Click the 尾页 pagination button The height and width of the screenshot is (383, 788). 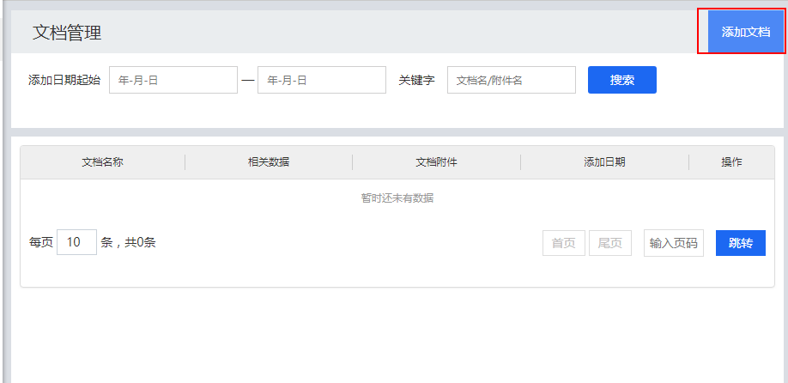tap(610, 243)
